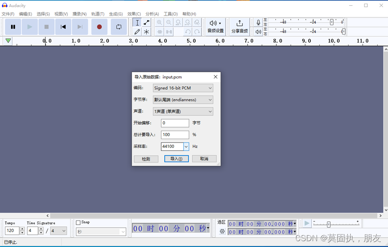Skip to end of project
Viewport: 388px width, 247px height.
(x=80, y=27)
